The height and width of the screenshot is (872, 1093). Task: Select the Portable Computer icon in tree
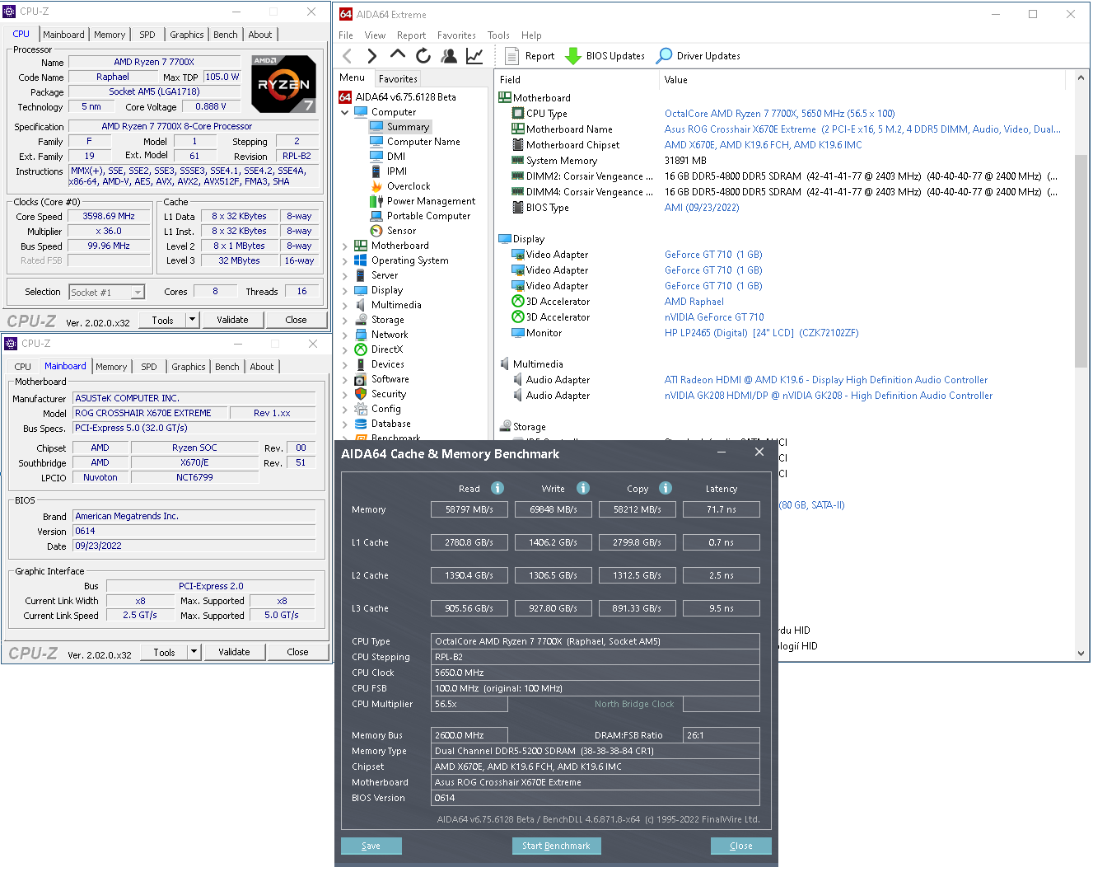tap(376, 216)
